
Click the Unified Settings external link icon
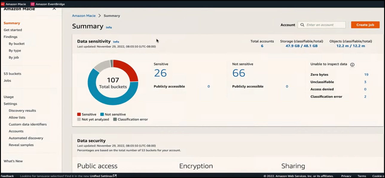pos(115,176)
